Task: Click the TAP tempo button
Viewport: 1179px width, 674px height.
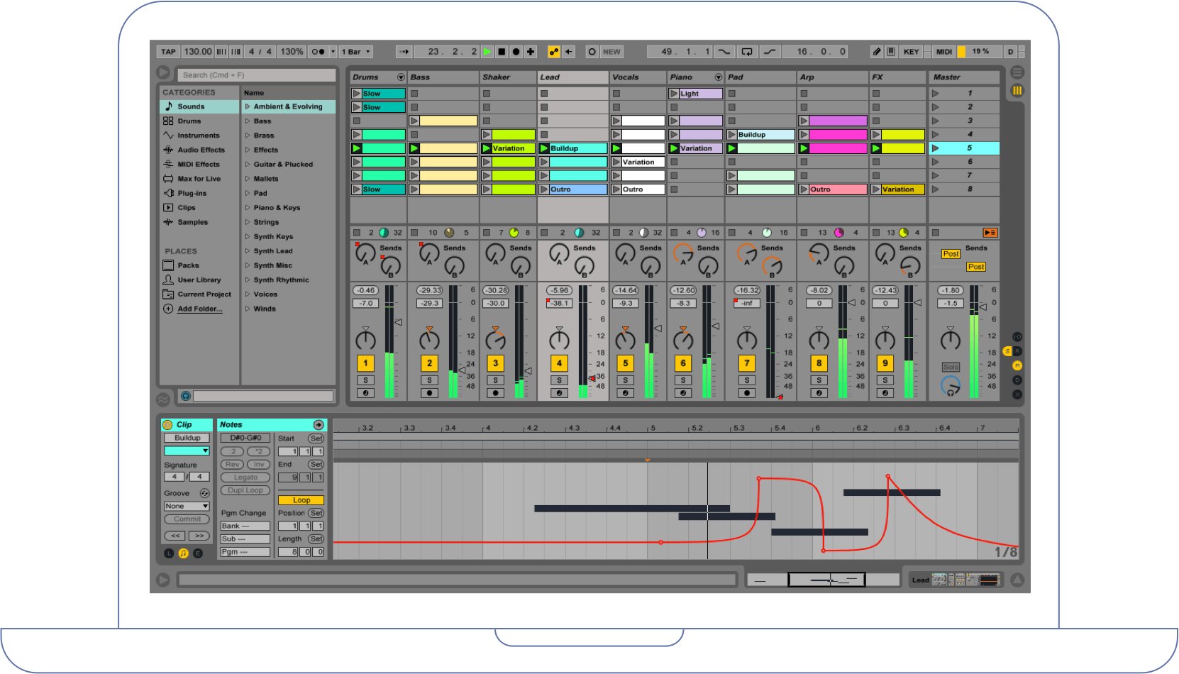Action: 168,51
